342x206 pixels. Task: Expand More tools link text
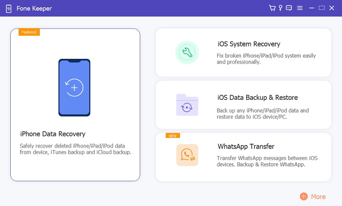[x=318, y=197]
